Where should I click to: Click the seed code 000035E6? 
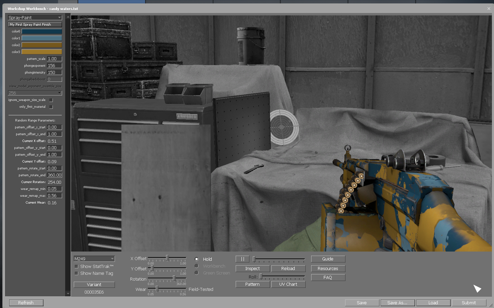coord(94,292)
